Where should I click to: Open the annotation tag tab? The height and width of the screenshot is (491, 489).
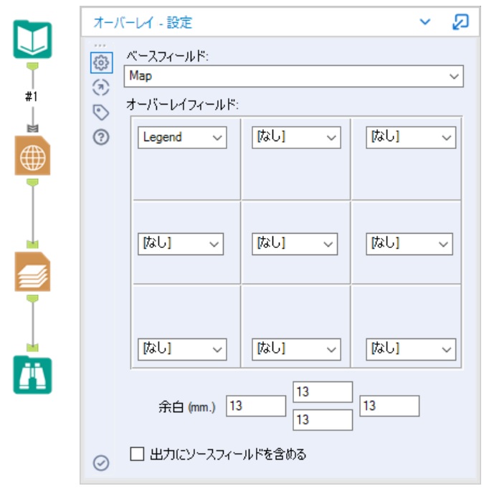pos(101,112)
